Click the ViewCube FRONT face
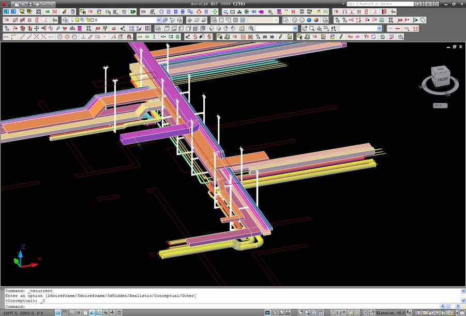 [442, 81]
